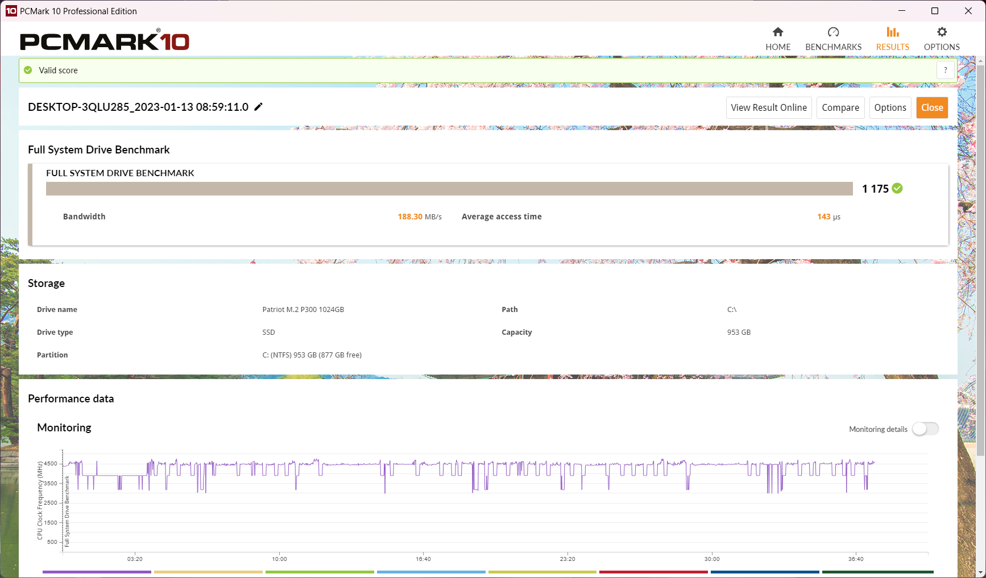Click the PCMark 10 logo
Screen dimensions: 986x578
[105, 40]
